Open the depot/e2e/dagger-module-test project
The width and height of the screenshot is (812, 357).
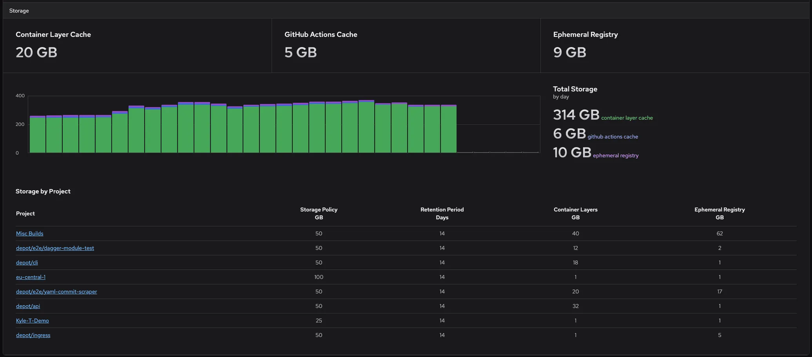click(55, 248)
